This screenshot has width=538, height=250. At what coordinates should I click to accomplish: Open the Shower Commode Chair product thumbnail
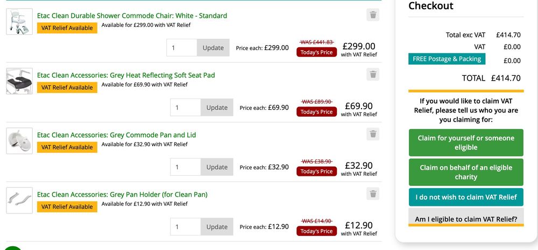click(x=19, y=22)
